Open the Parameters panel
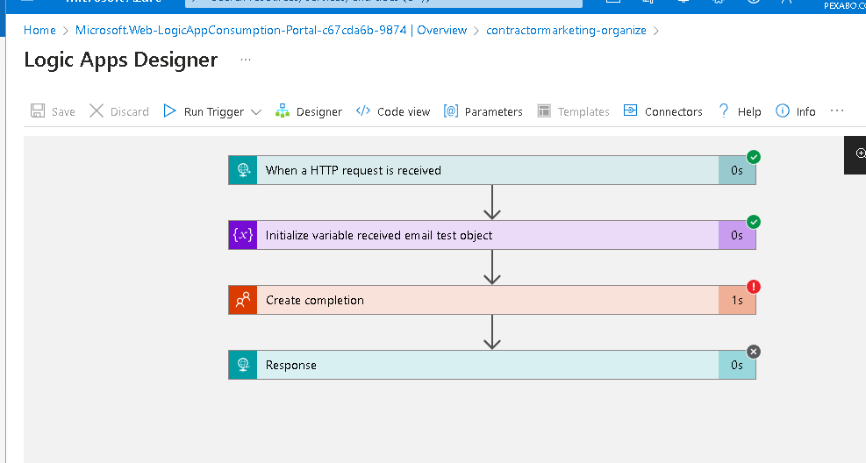The width and height of the screenshot is (866, 463). pos(483,111)
